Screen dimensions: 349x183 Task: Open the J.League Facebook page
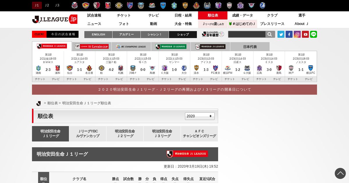(289, 34)
